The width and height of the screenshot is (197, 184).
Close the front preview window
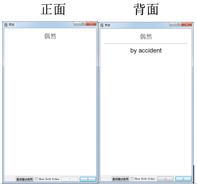[x=91, y=24]
